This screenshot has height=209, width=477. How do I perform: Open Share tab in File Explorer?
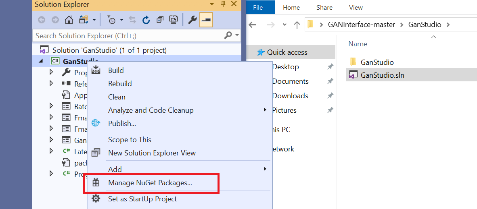(324, 8)
